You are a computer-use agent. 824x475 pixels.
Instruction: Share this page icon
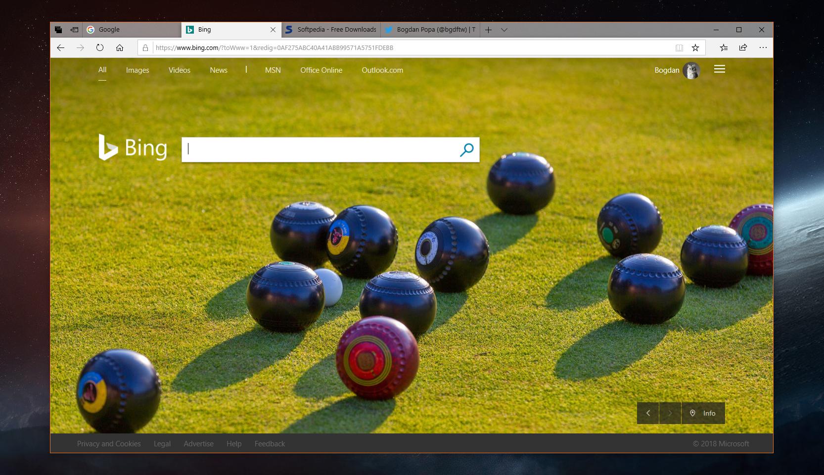pos(743,48)
